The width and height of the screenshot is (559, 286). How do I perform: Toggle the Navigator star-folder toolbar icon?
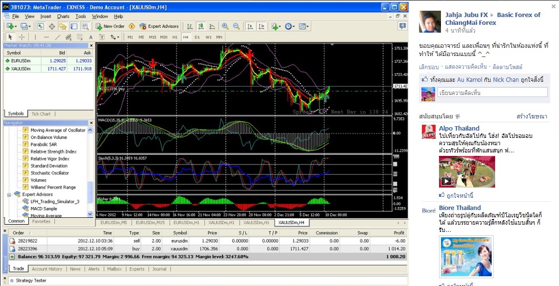[63, 26]
